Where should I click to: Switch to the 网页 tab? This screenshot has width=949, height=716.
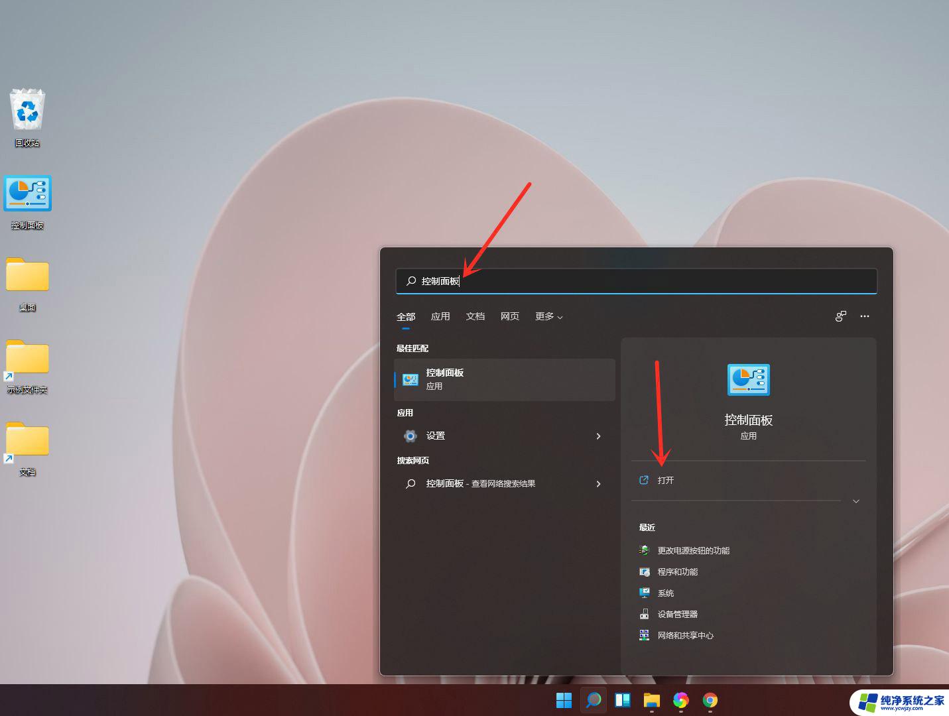pyautogui.click(x=510, y=316)
